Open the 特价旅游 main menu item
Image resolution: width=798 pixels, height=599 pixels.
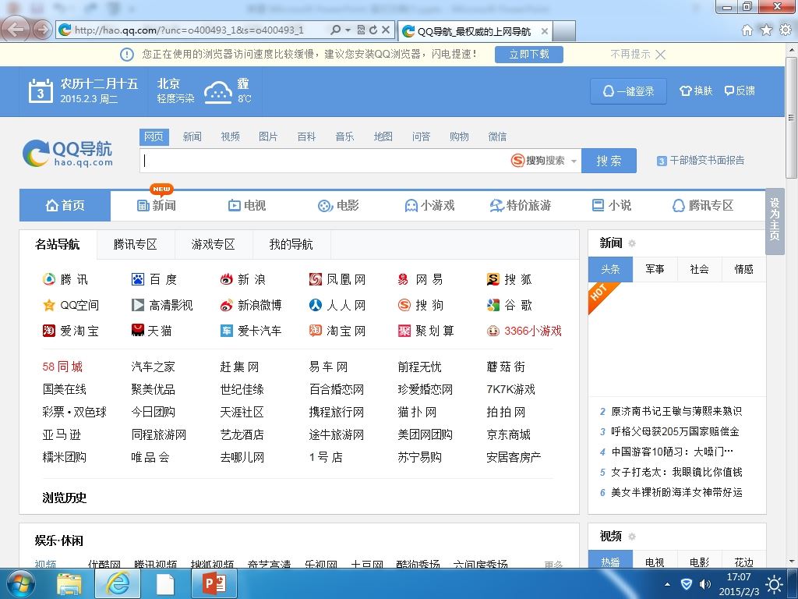(520, 206)
